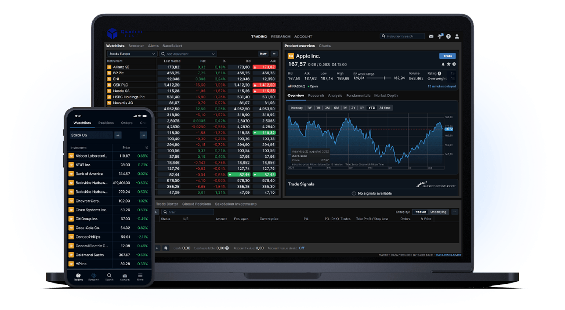Click New watchlist button
The height and width of the screenshot is (310, 565).
click(263, 54)
